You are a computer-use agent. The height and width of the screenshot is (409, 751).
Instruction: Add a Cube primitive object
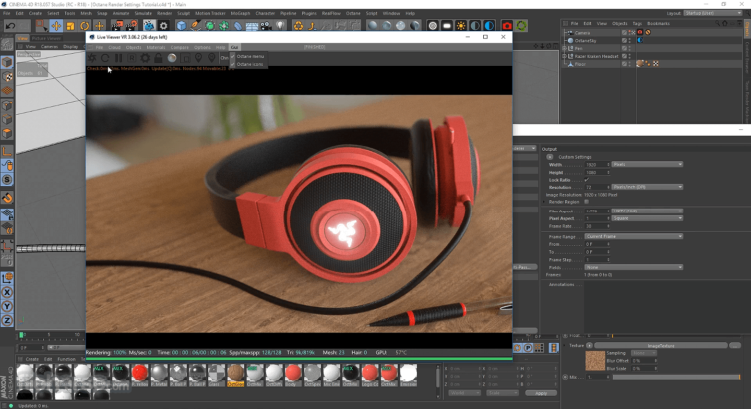[x=181, y=26]
